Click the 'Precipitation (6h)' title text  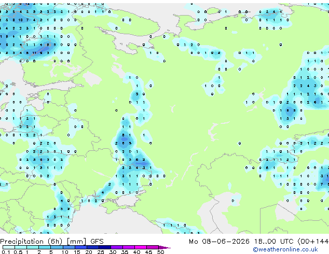pyautogui.click(x=31, y=242)
